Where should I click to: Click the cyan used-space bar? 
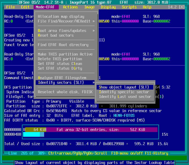[x=31, y=134]
